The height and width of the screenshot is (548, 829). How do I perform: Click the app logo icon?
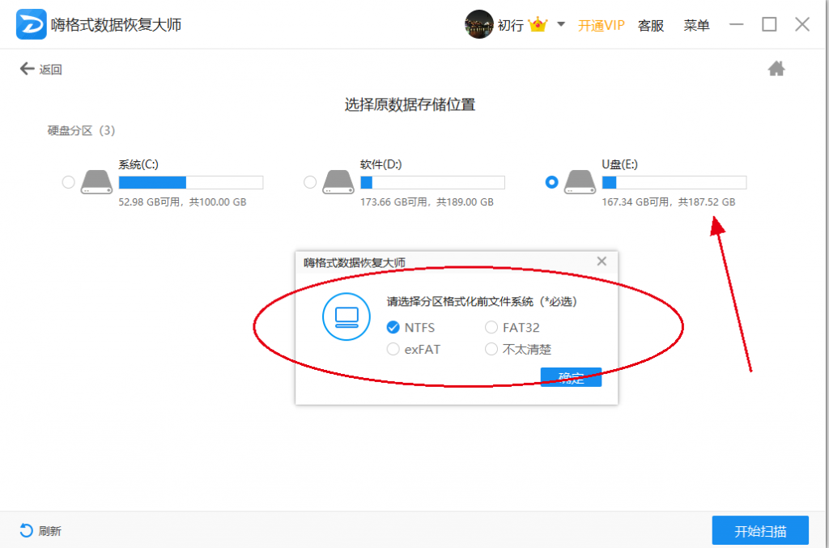32,24
